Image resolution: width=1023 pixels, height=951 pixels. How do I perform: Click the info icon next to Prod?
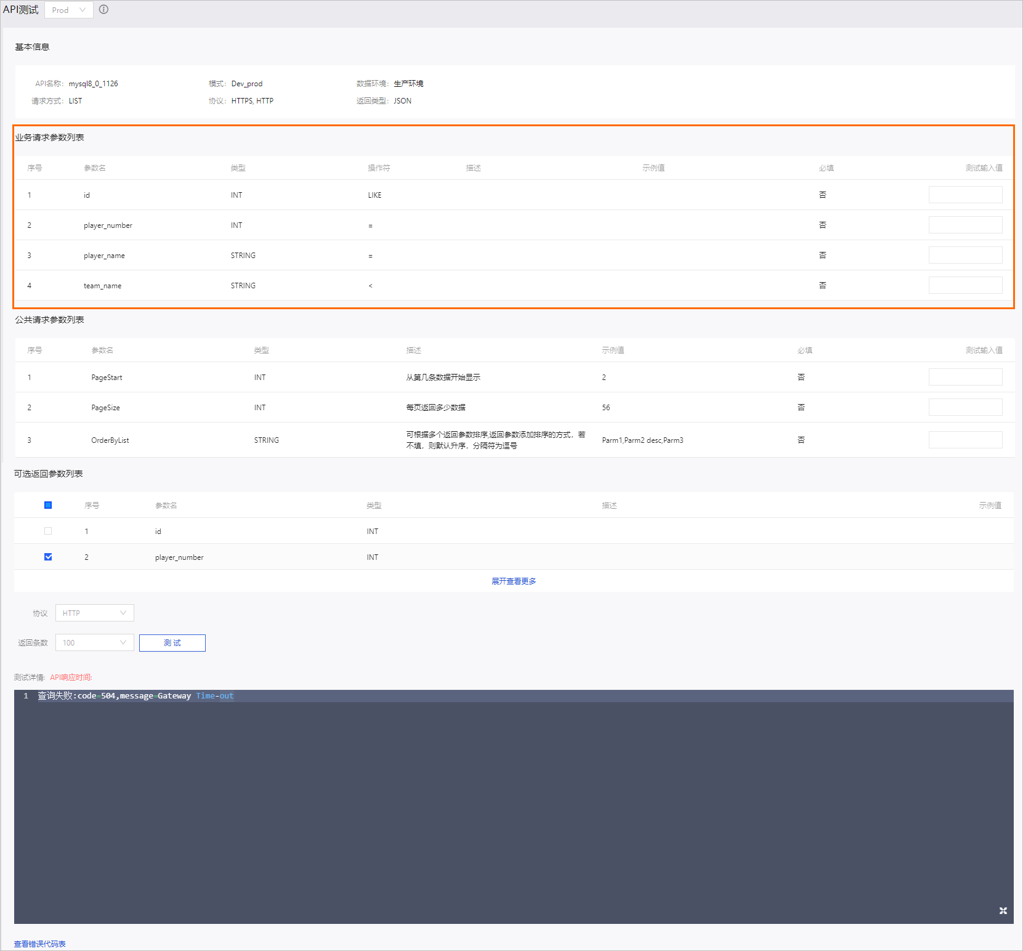pyautogui.click(x=103, y=9)
